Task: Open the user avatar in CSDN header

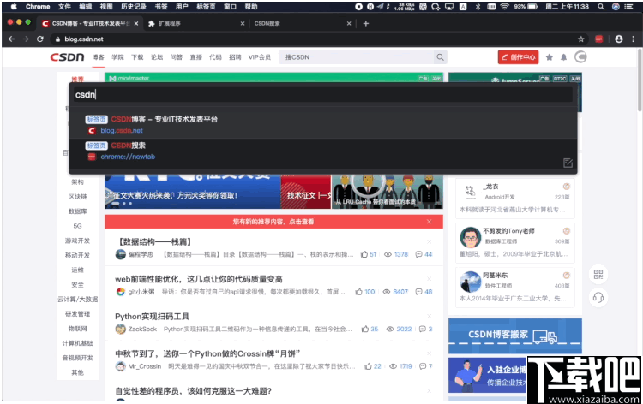Action: pos(580,56)
